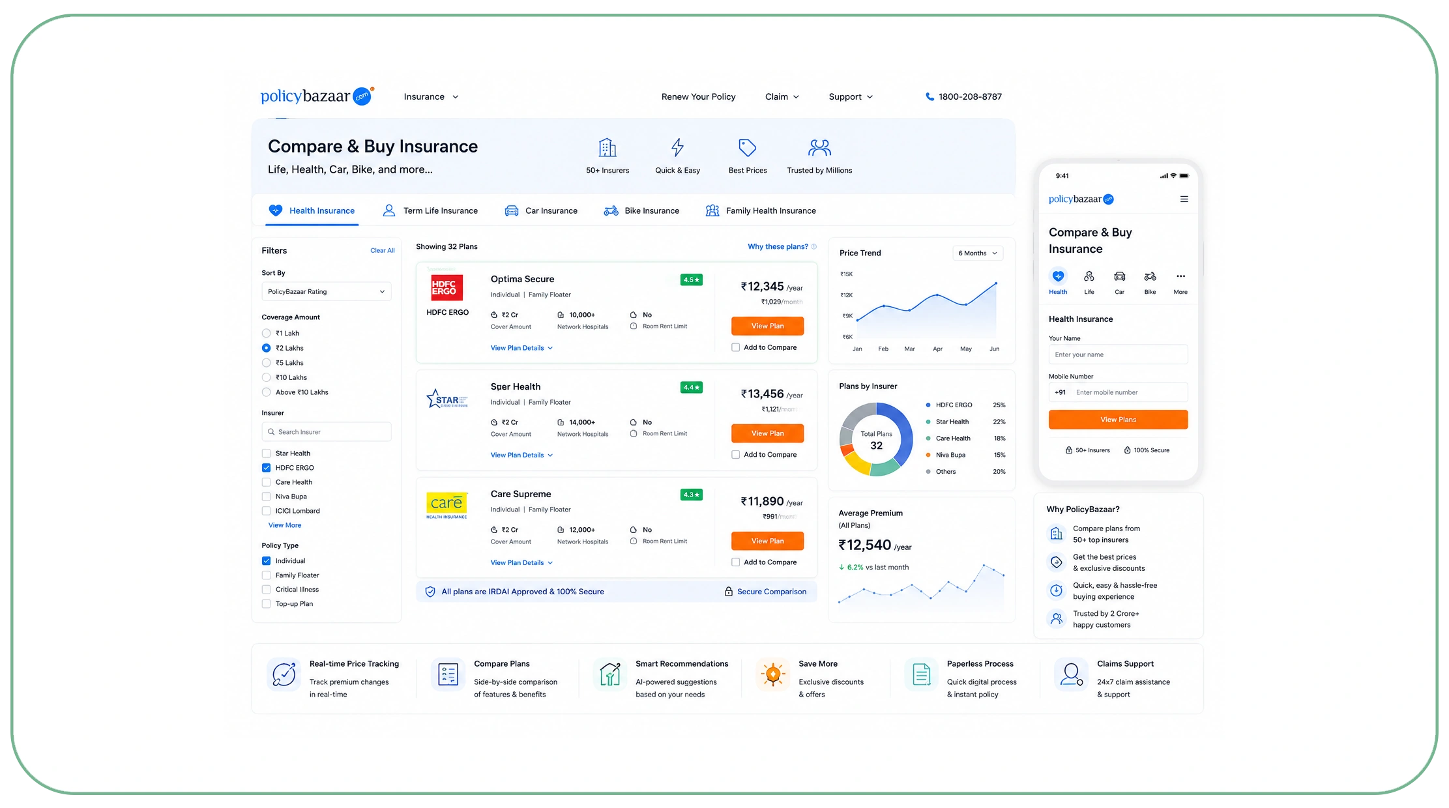Click the Star Health logo on plan card

point(447,398)
